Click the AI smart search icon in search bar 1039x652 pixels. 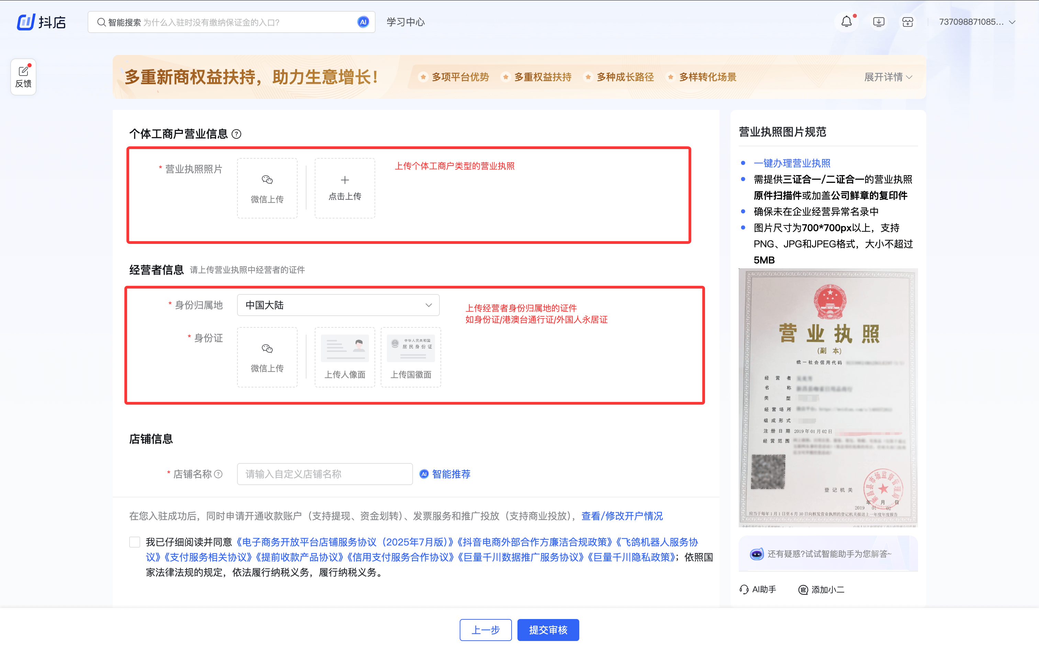[x=363, y=22]
